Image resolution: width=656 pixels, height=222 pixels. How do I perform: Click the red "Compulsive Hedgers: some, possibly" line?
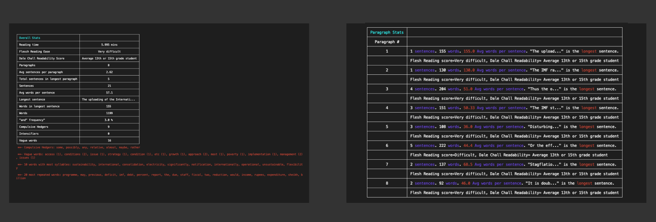[79, 148]
